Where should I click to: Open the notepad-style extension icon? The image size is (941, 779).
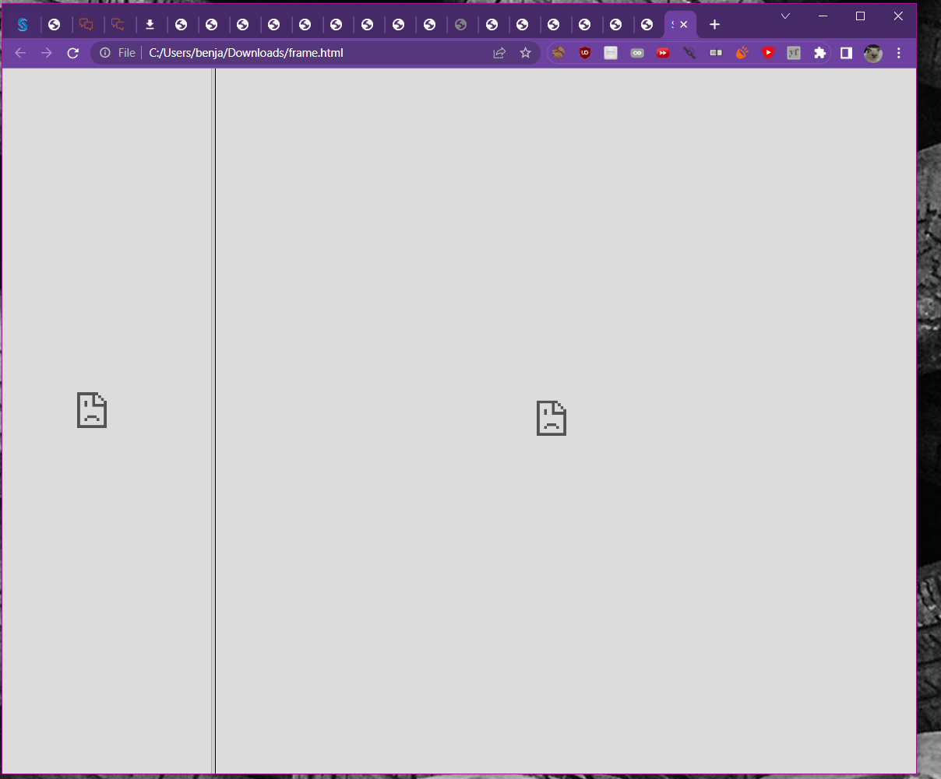(611, 53)
